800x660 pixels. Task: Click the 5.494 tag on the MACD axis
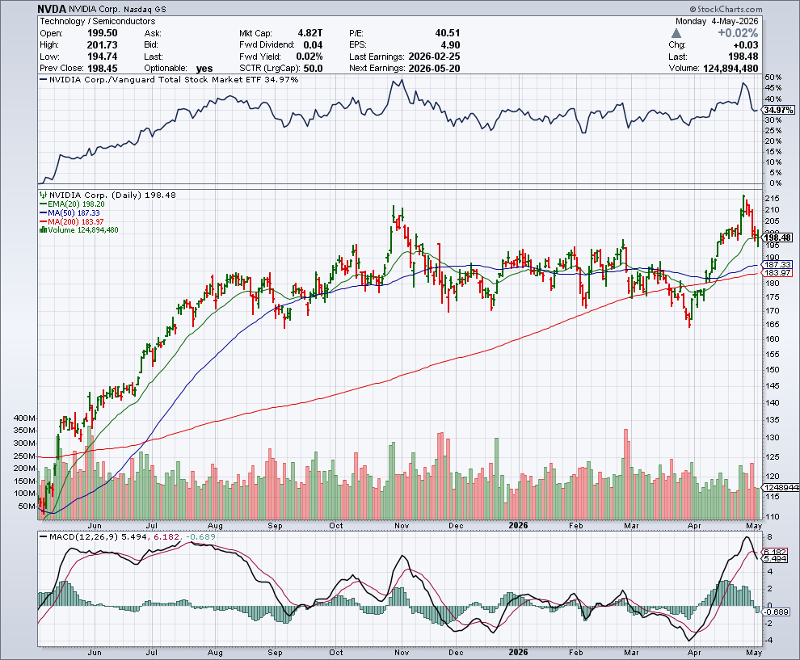click(774, 558)
